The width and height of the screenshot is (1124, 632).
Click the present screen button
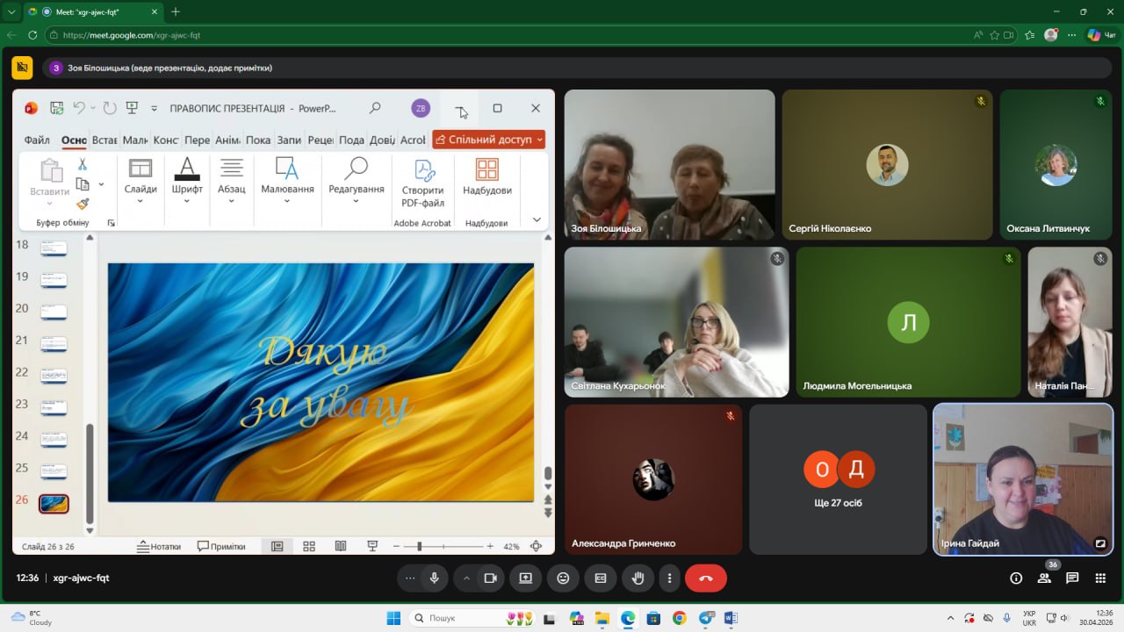[525, 578]
